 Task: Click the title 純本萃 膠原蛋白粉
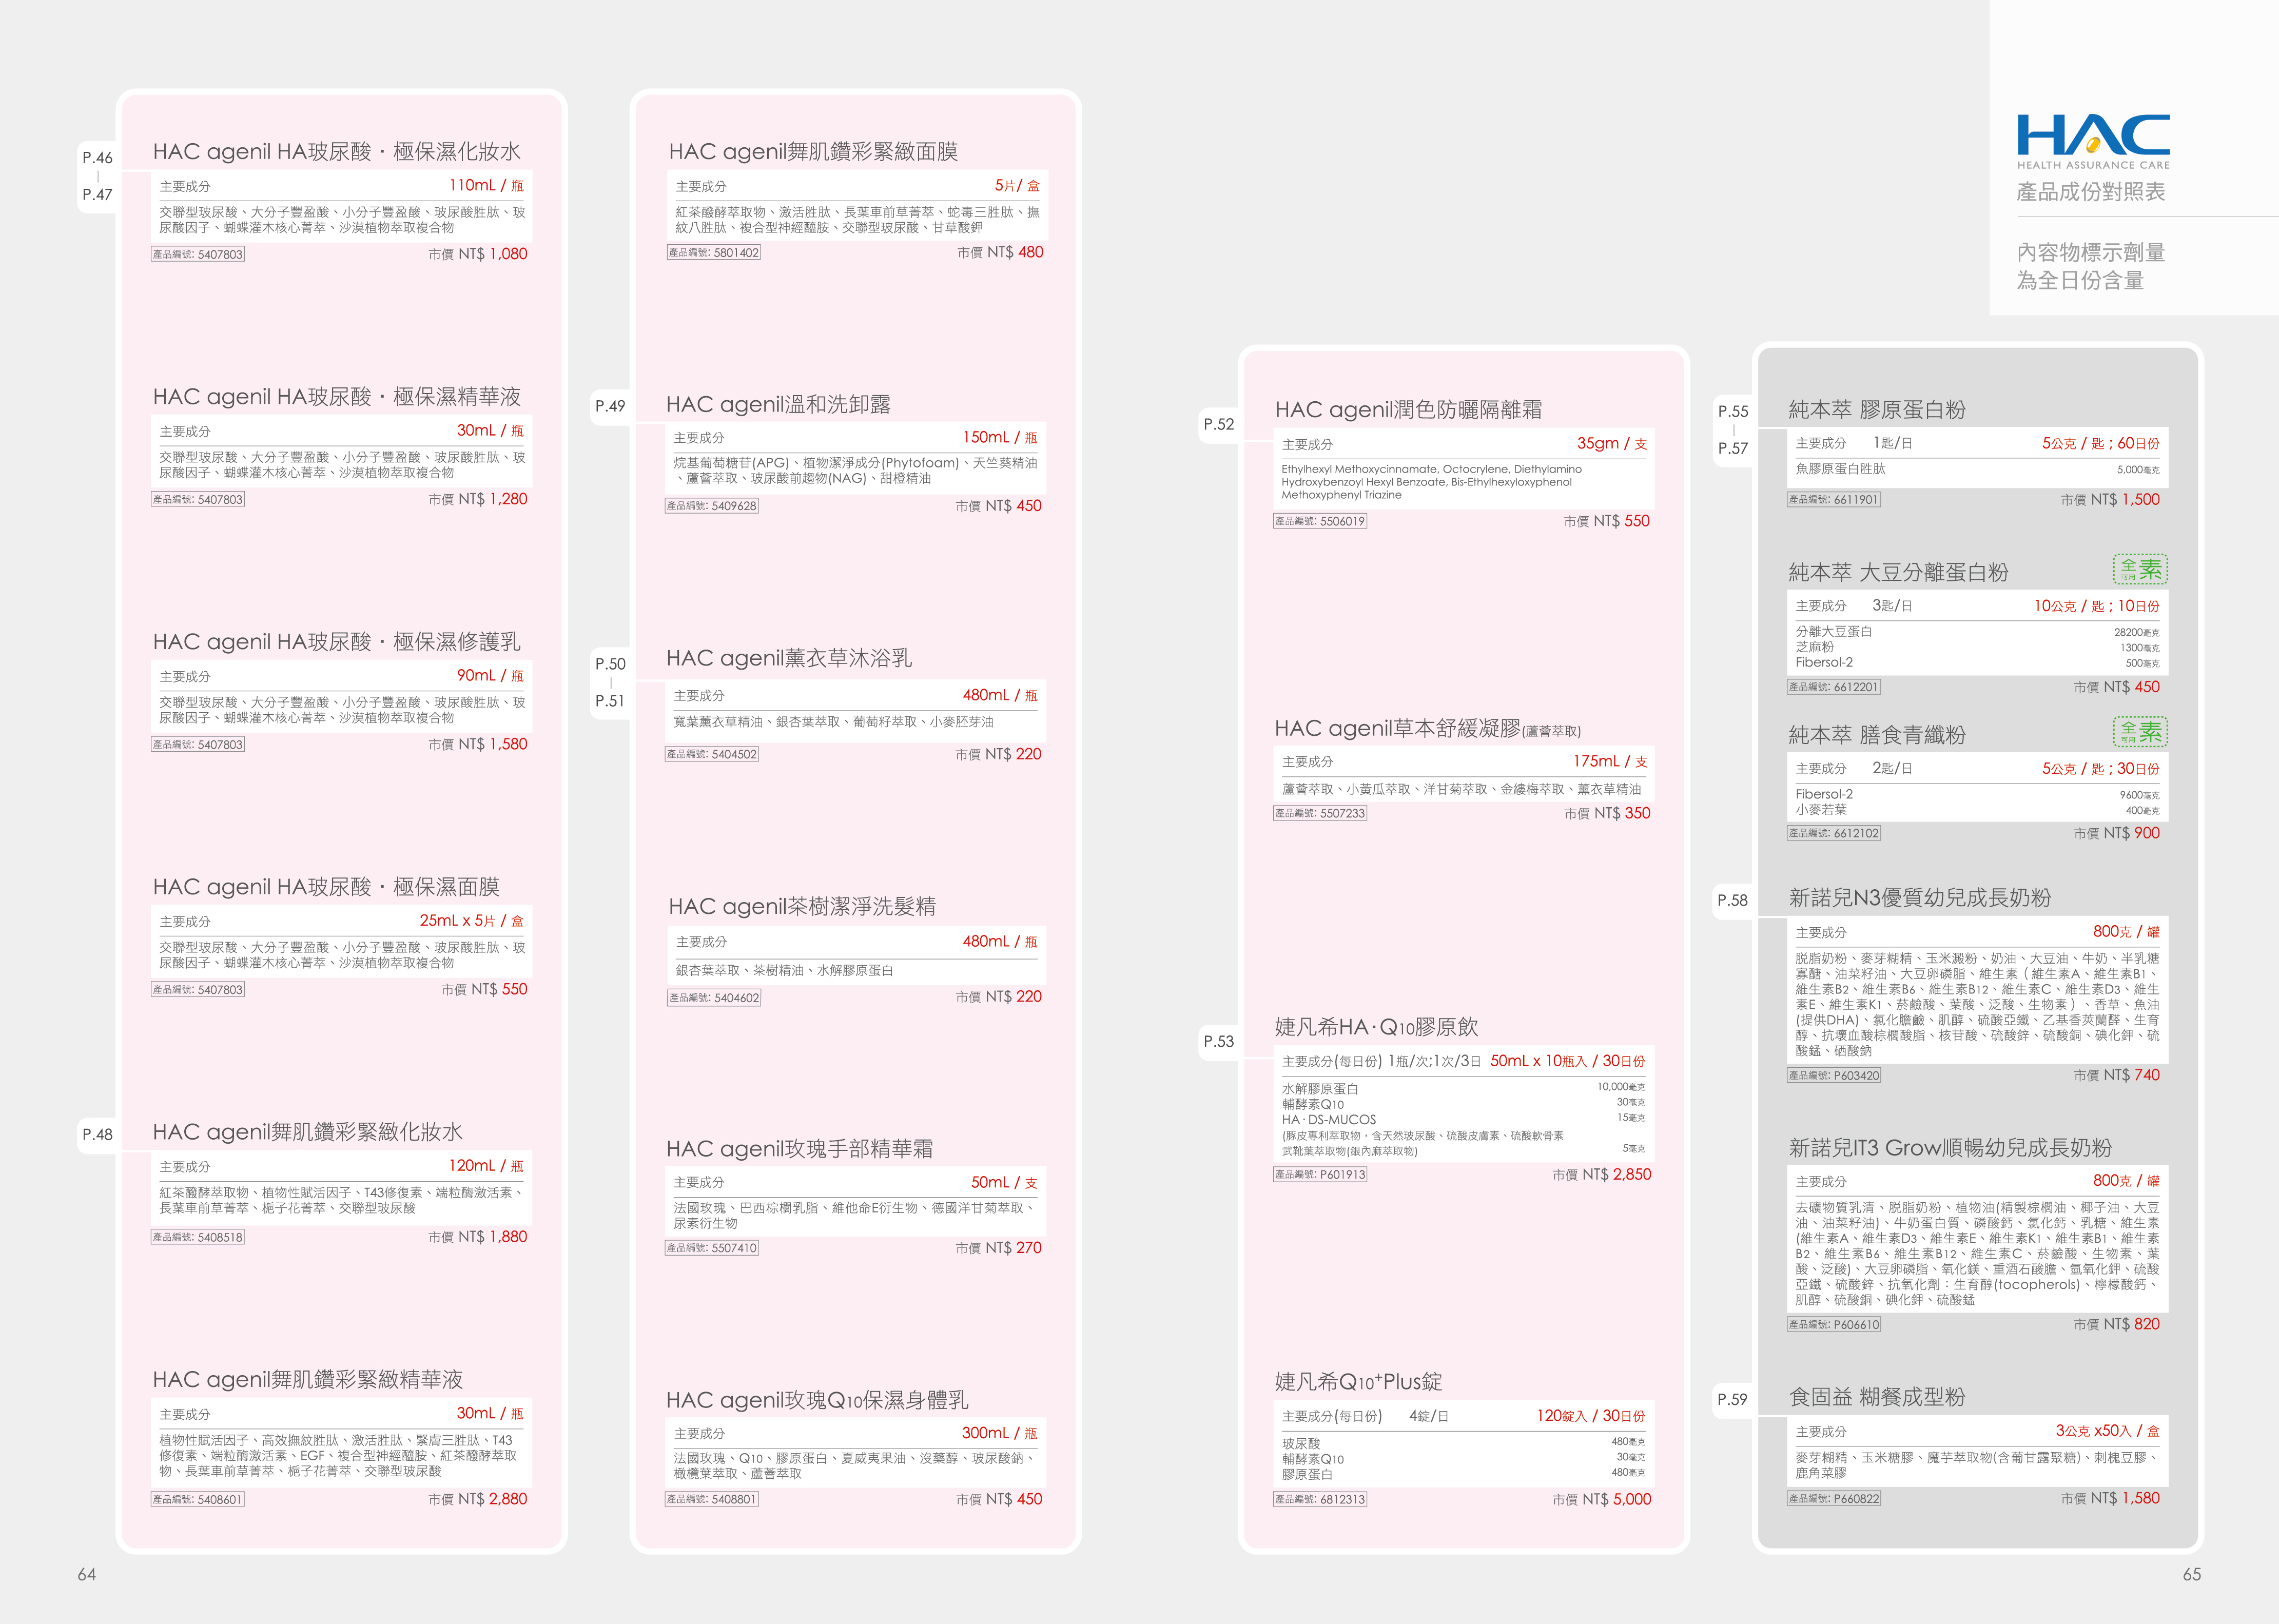pyautogui.click(x=1877, y=410)
